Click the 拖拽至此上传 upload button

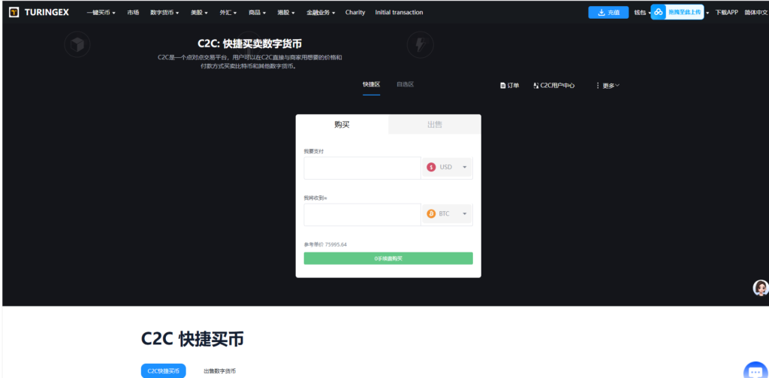click(677, 12)
